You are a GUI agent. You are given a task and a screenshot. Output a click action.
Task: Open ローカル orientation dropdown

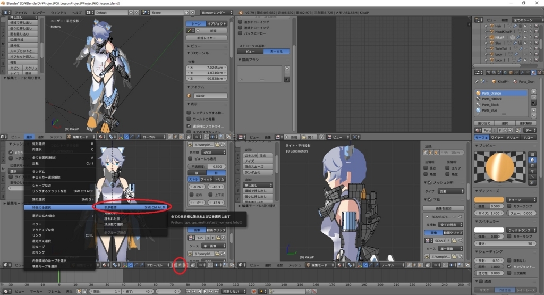click(x=155, y=137)
